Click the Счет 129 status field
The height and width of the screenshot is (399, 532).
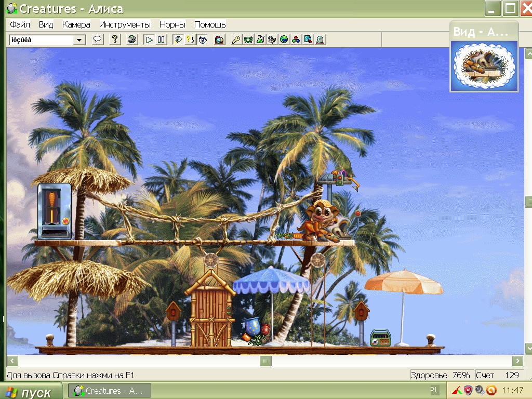point(498,375)
